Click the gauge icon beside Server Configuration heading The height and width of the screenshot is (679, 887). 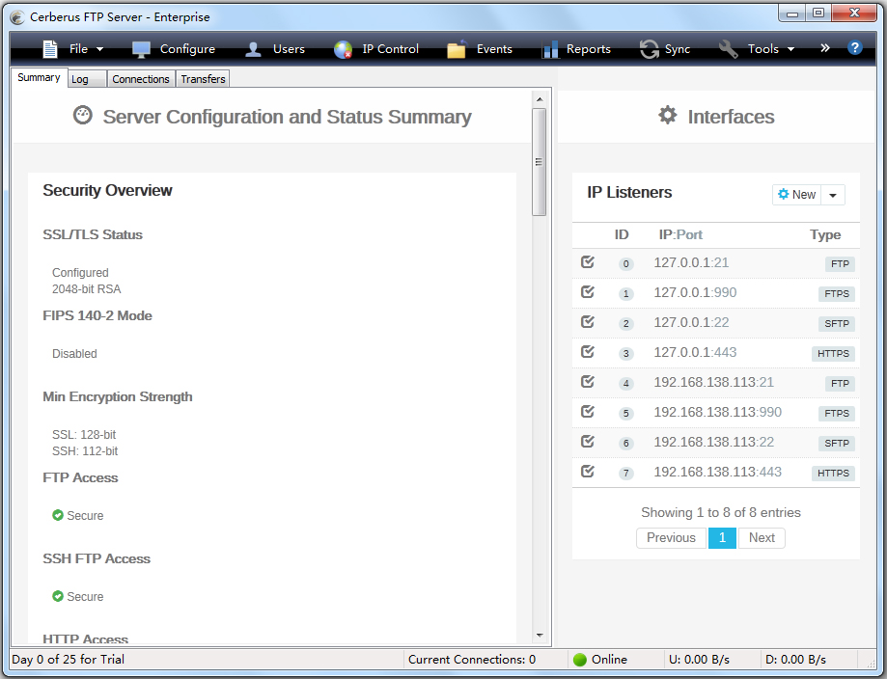pos(83,115)
